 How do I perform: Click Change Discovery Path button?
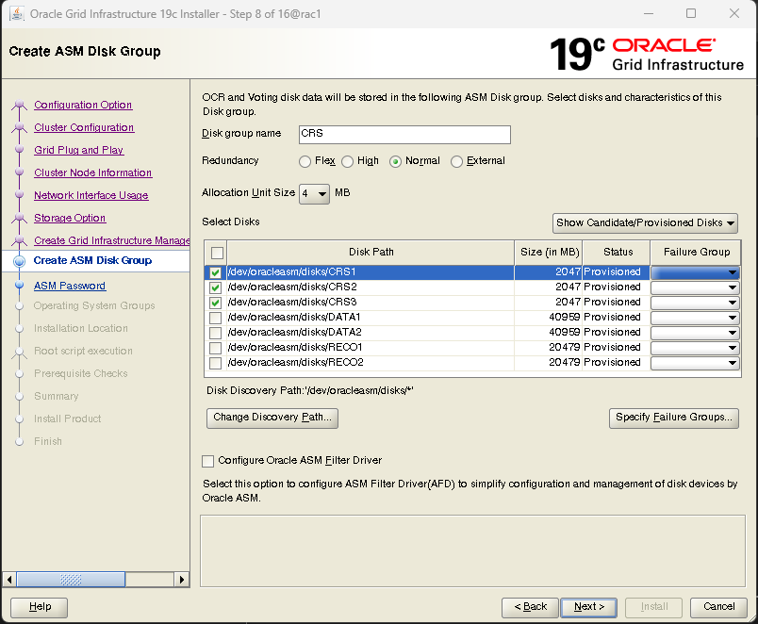coord(272,419)
